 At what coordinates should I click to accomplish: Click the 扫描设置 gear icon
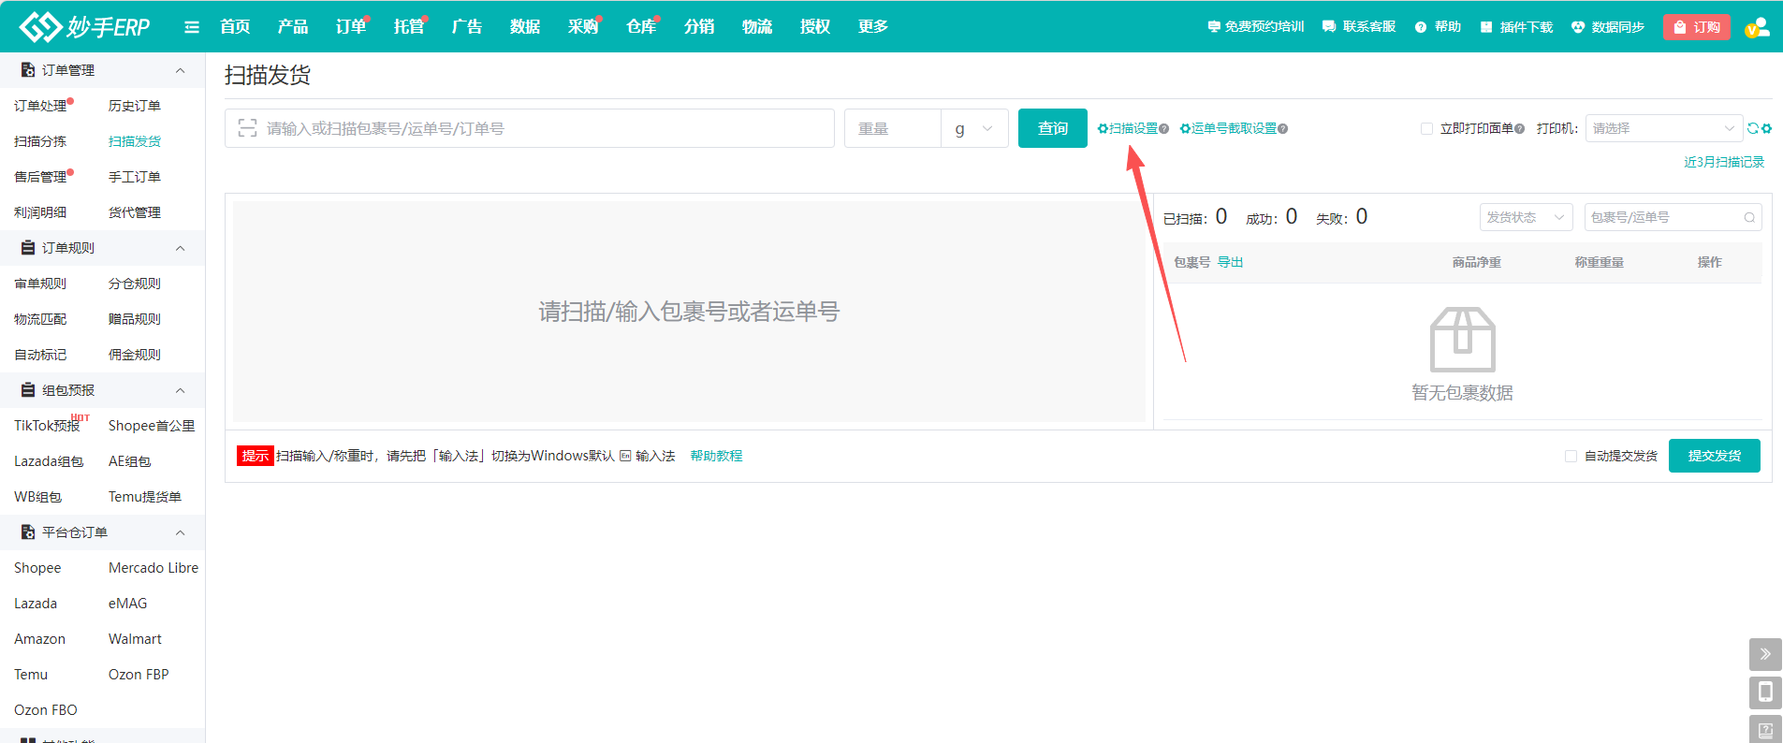coord(1103,128)
